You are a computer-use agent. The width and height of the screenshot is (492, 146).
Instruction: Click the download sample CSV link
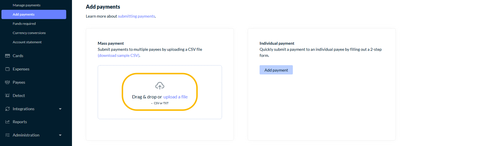point(119,55)
